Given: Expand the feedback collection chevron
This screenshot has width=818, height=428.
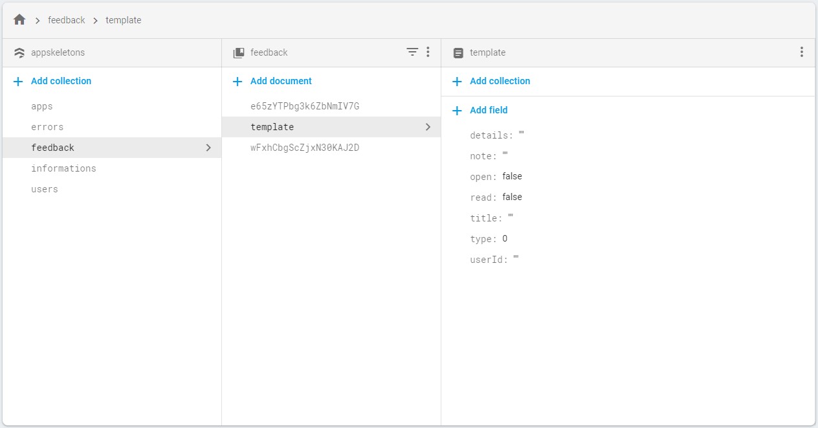Looking at the screenshot, I should pyautogui.click(x=208, y=148).
